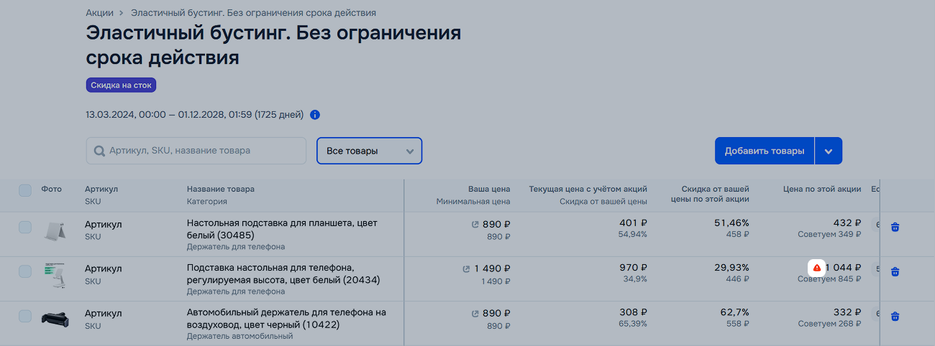935x346 pixels.
Task: Expand the arrow next to 'Добавить товары'
Action: [828, 151]
